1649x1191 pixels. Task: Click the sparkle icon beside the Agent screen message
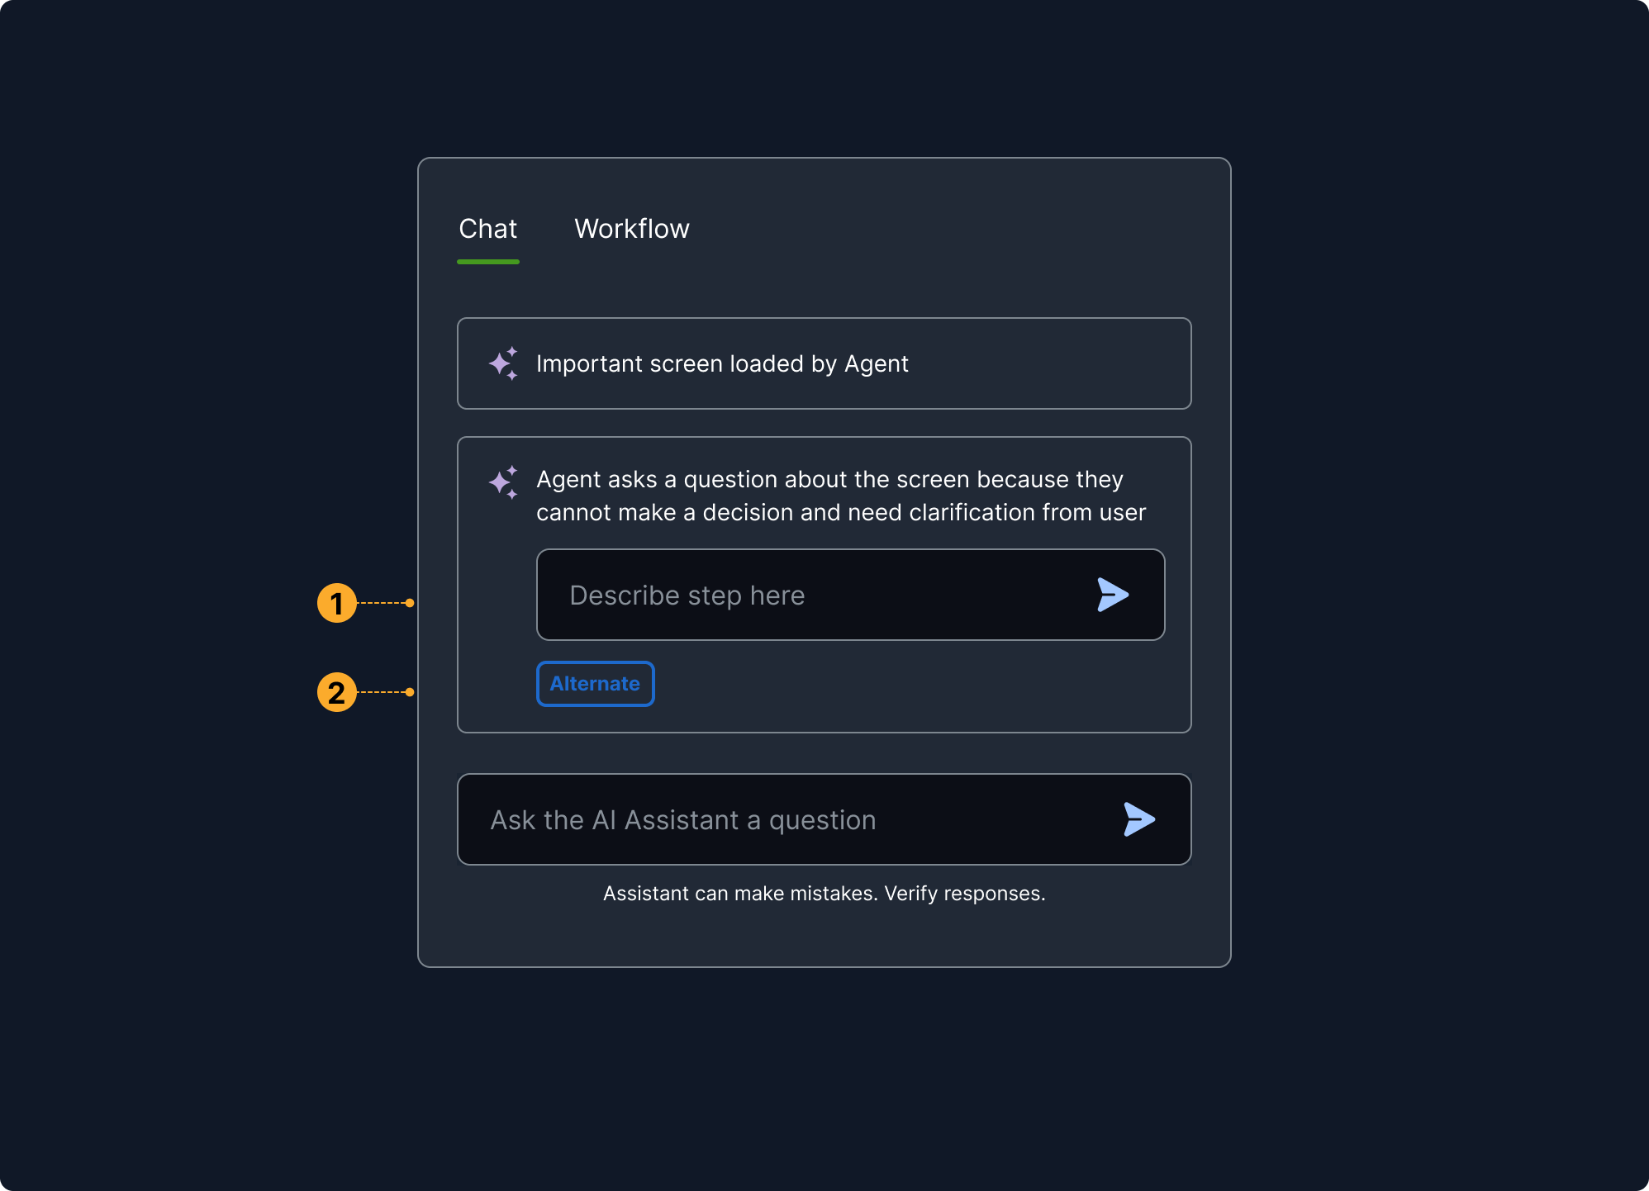[x=505, y=363]
